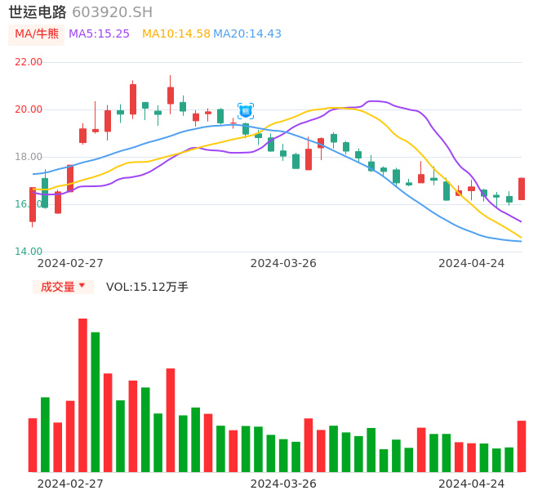Click the last red candlestick on the right
Viewport: 560px width, 495px height.
pyautogui.click(x=521, y=189)
